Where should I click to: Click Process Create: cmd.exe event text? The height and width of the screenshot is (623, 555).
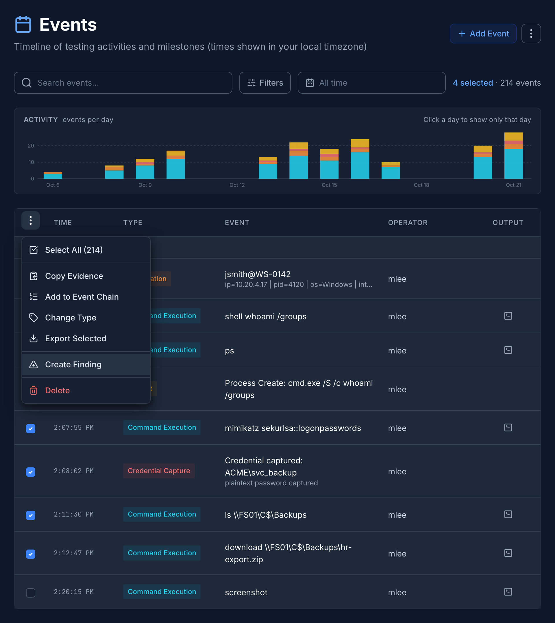[x=299, y=389]
